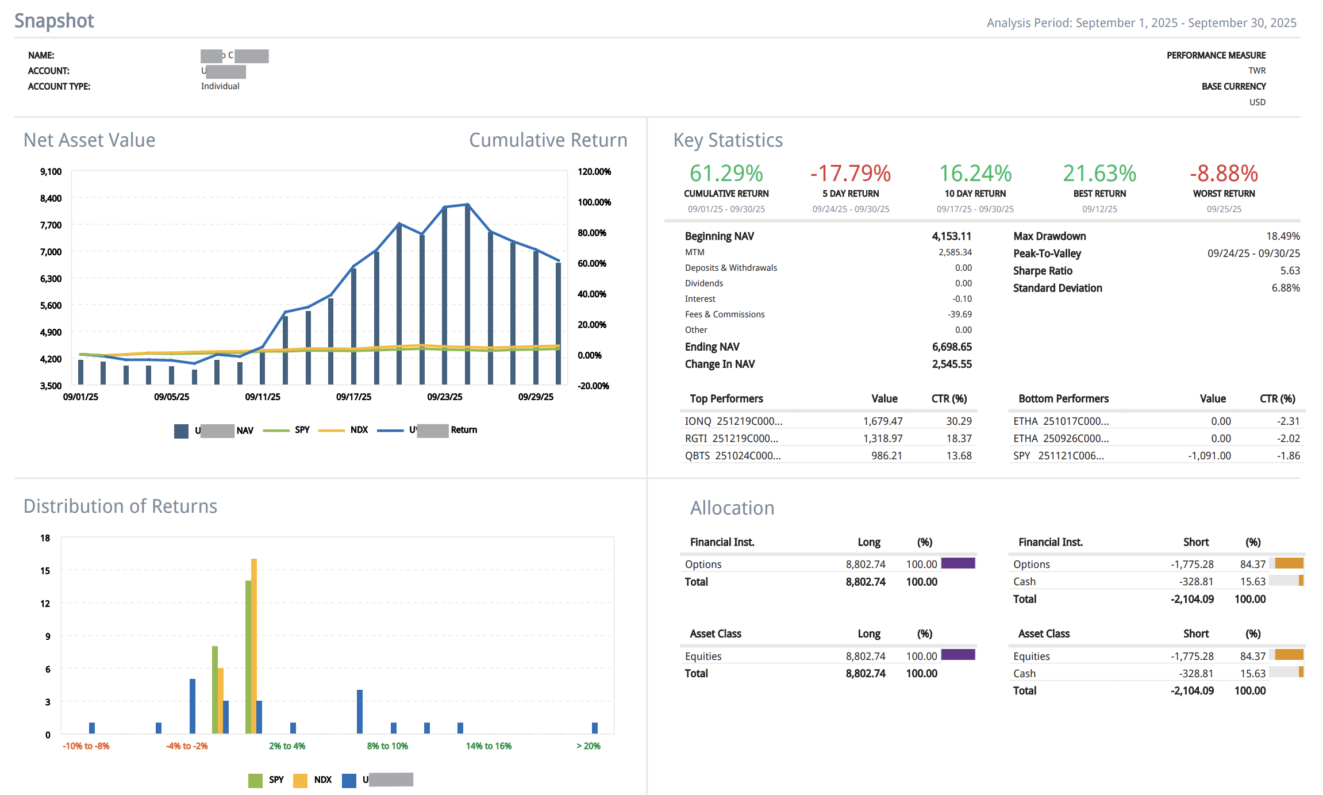
Task: Click the SPY green legend line icon
Action: tap(276, 430)
